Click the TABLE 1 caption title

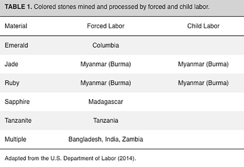(x=107, y=7)
